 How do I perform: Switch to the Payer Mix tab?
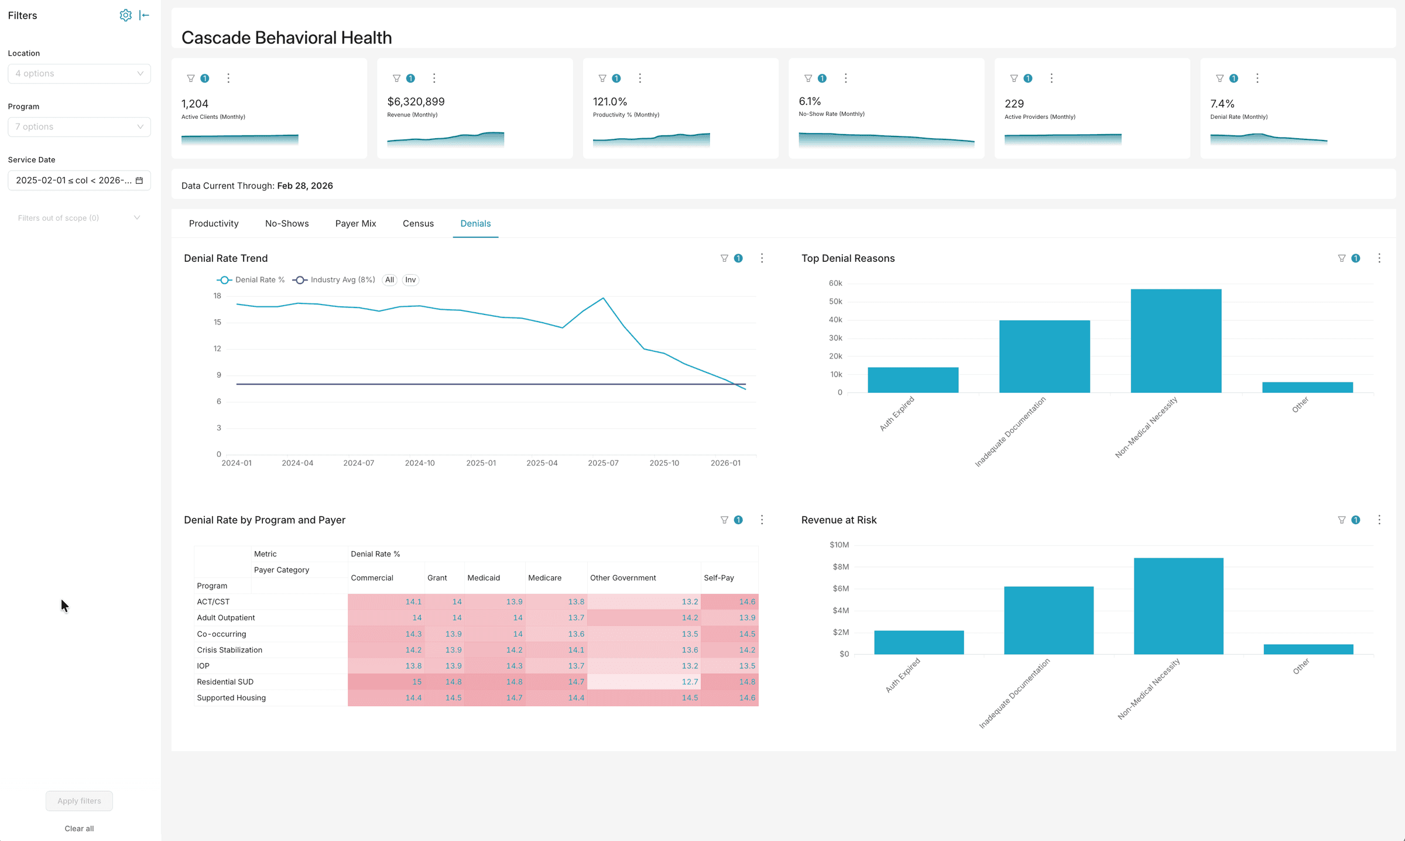click(355, 223)
